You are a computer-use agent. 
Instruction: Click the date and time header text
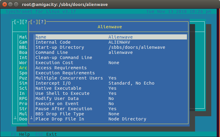coord(179,11)
